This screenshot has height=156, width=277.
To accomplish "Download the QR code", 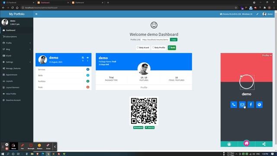I will (x=138, y=127).
